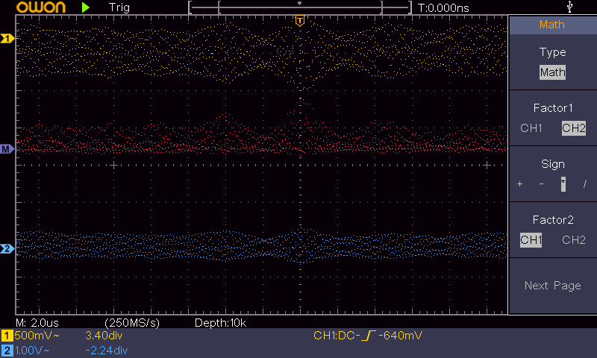Select the divide sign operator

tap(584, 184)
